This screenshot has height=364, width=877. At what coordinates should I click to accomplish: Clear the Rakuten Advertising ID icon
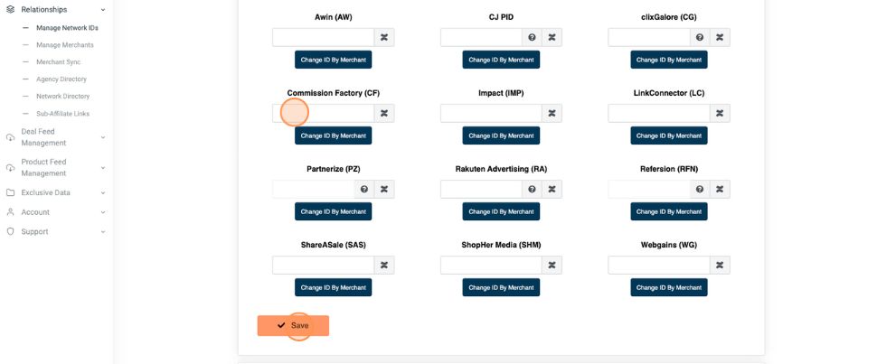coord(552,189)
